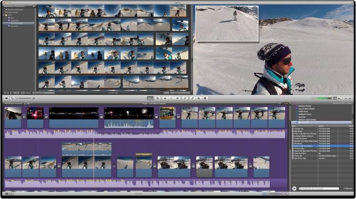356x199 pixels.
Task: Select the crowd group clip in lower row
Action: coord(174,166)
